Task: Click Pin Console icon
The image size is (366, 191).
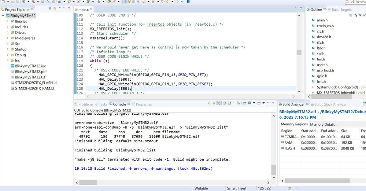Action: pos(245,103)
